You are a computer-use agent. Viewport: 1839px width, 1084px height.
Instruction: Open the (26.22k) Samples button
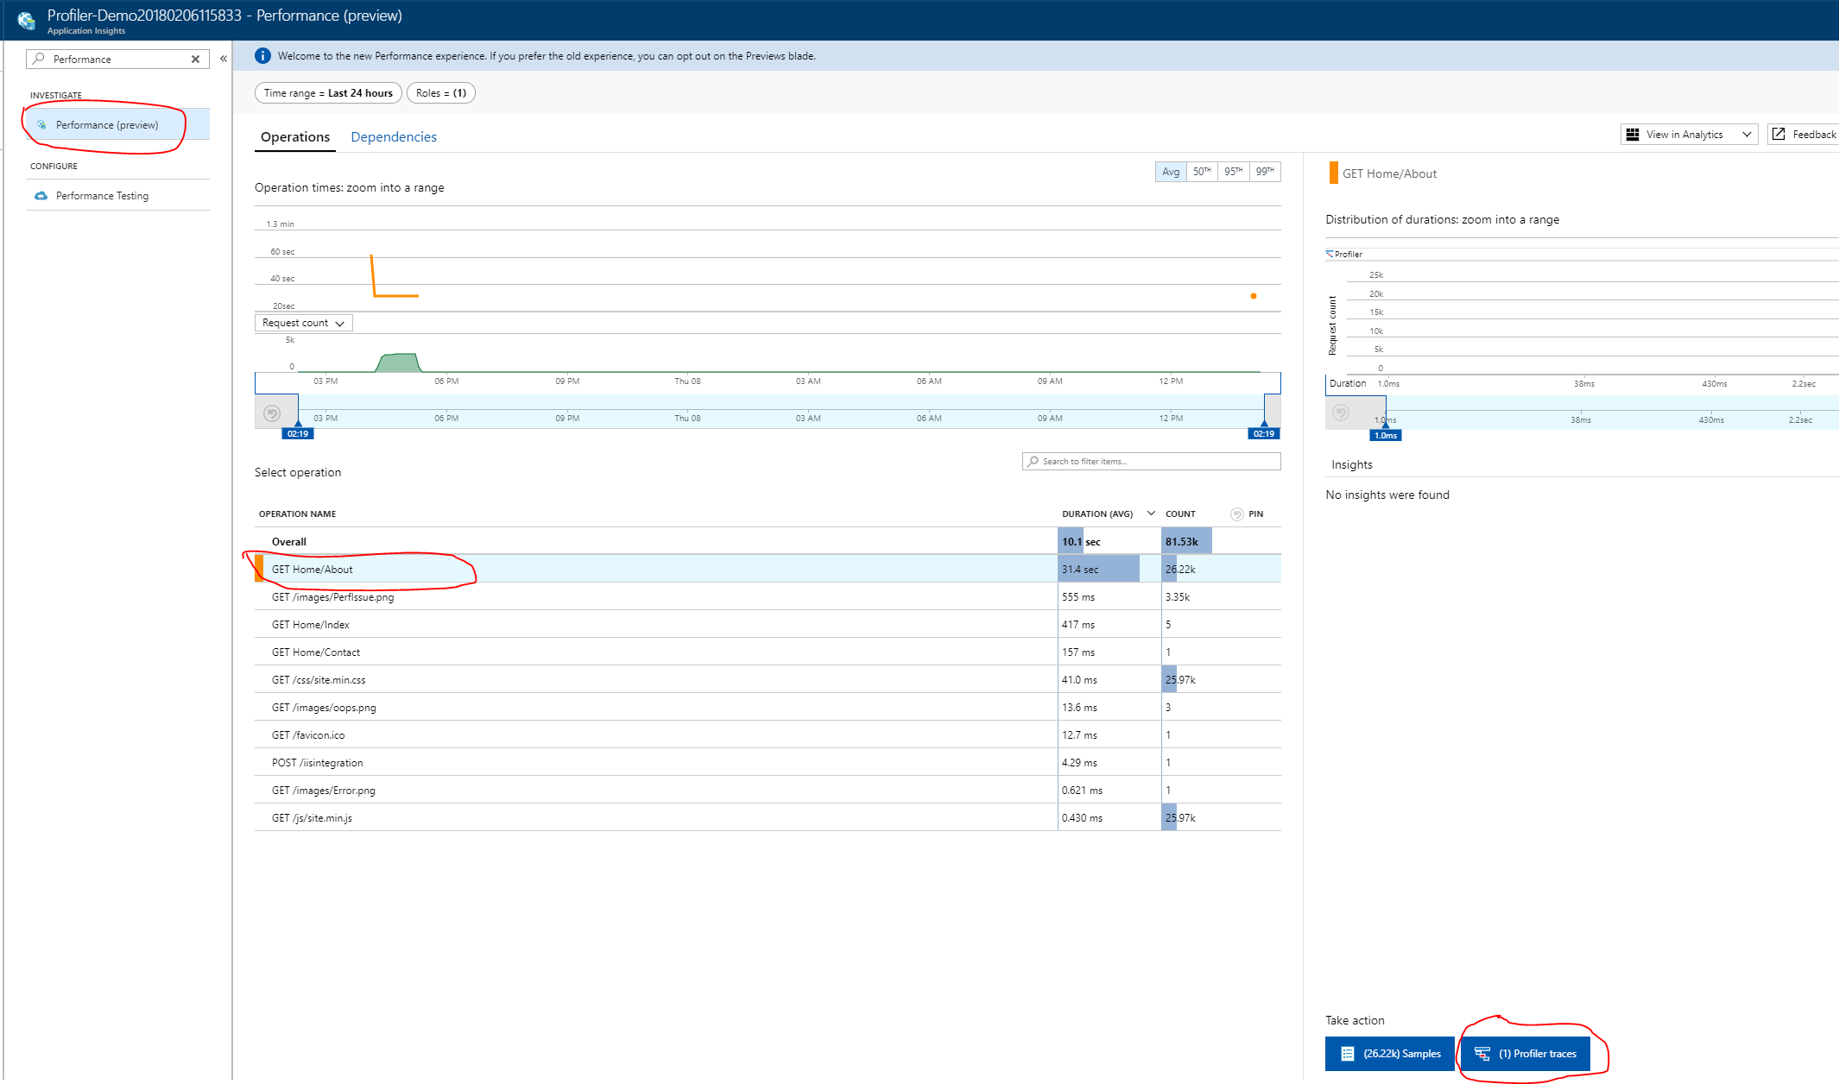pyautogui.click(x=1390, y=1054)
